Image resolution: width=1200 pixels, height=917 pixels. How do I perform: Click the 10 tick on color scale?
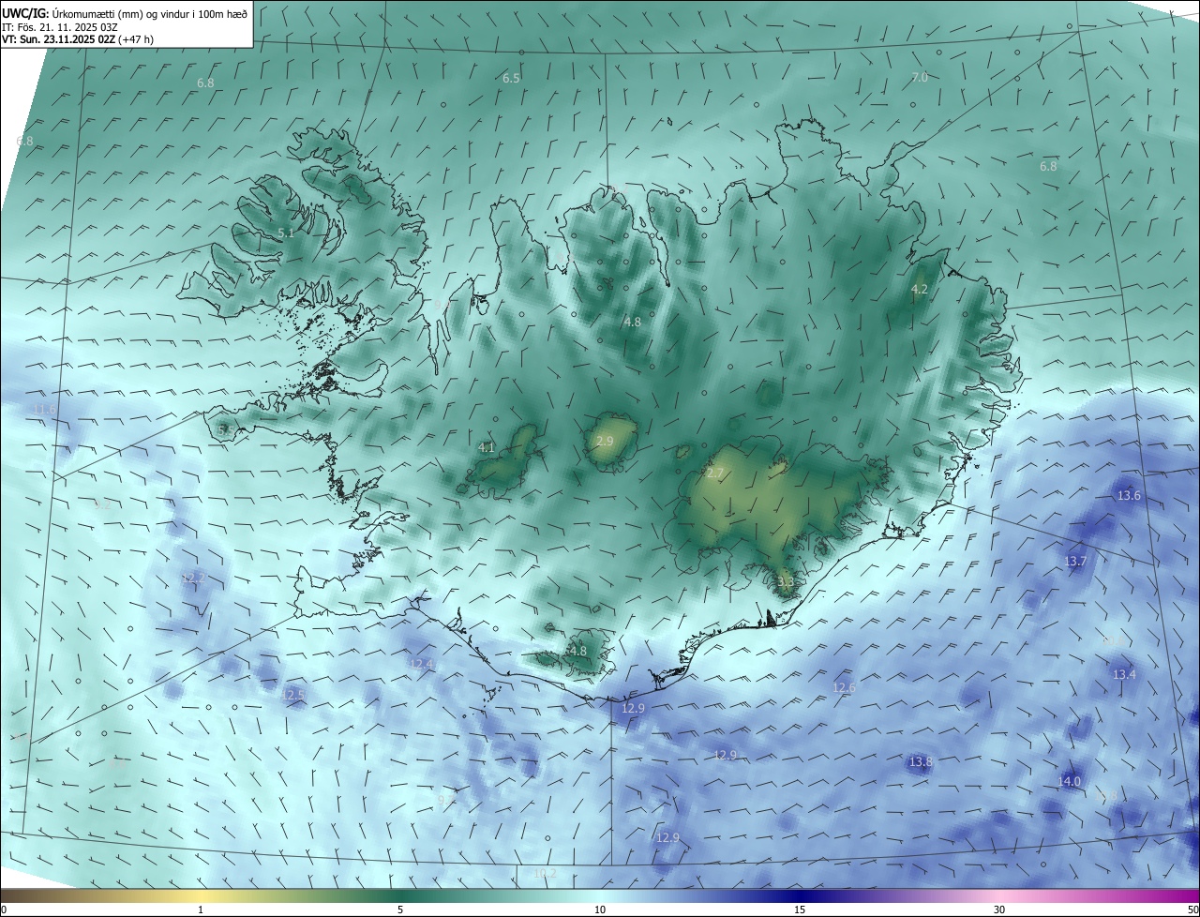point(600,909)
